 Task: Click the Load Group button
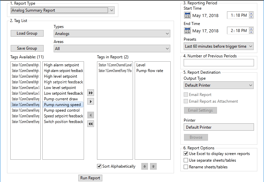[27, 33]
